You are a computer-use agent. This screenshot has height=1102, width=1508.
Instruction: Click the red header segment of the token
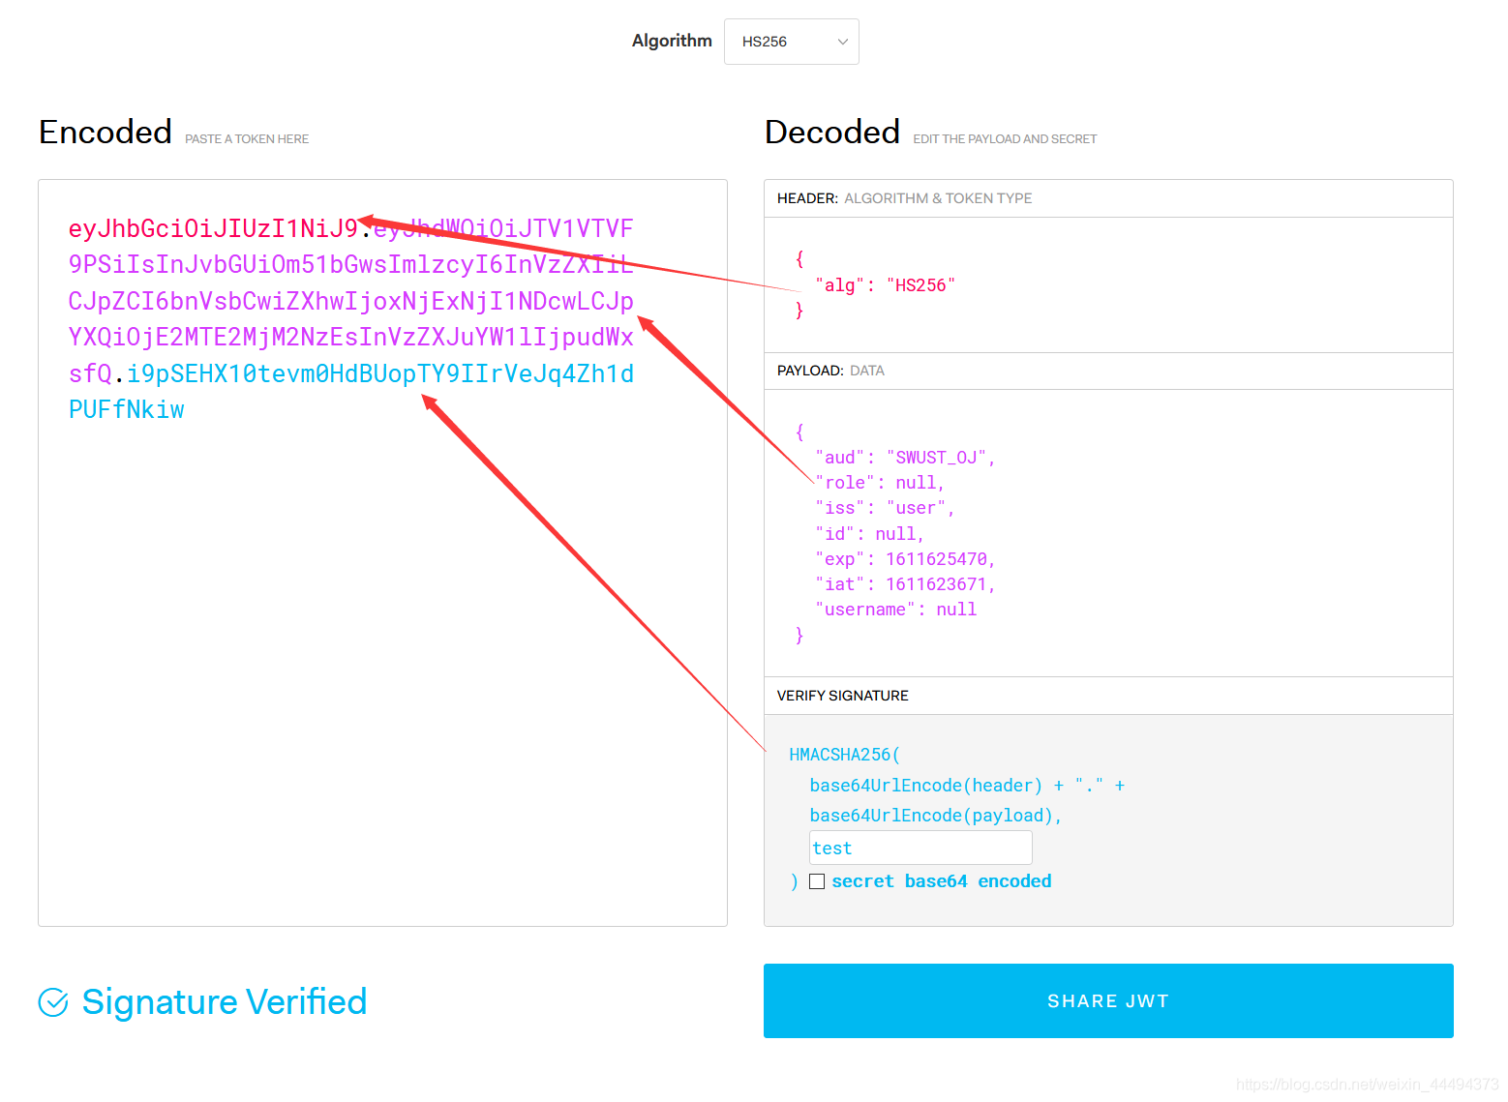point(213,228)
